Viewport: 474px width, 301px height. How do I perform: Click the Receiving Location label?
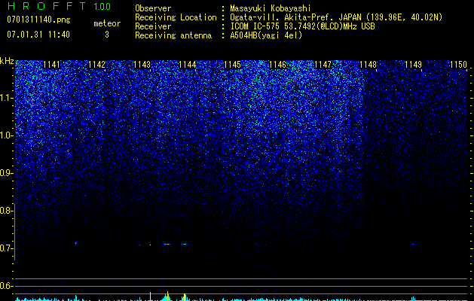[x=176, y=17]
